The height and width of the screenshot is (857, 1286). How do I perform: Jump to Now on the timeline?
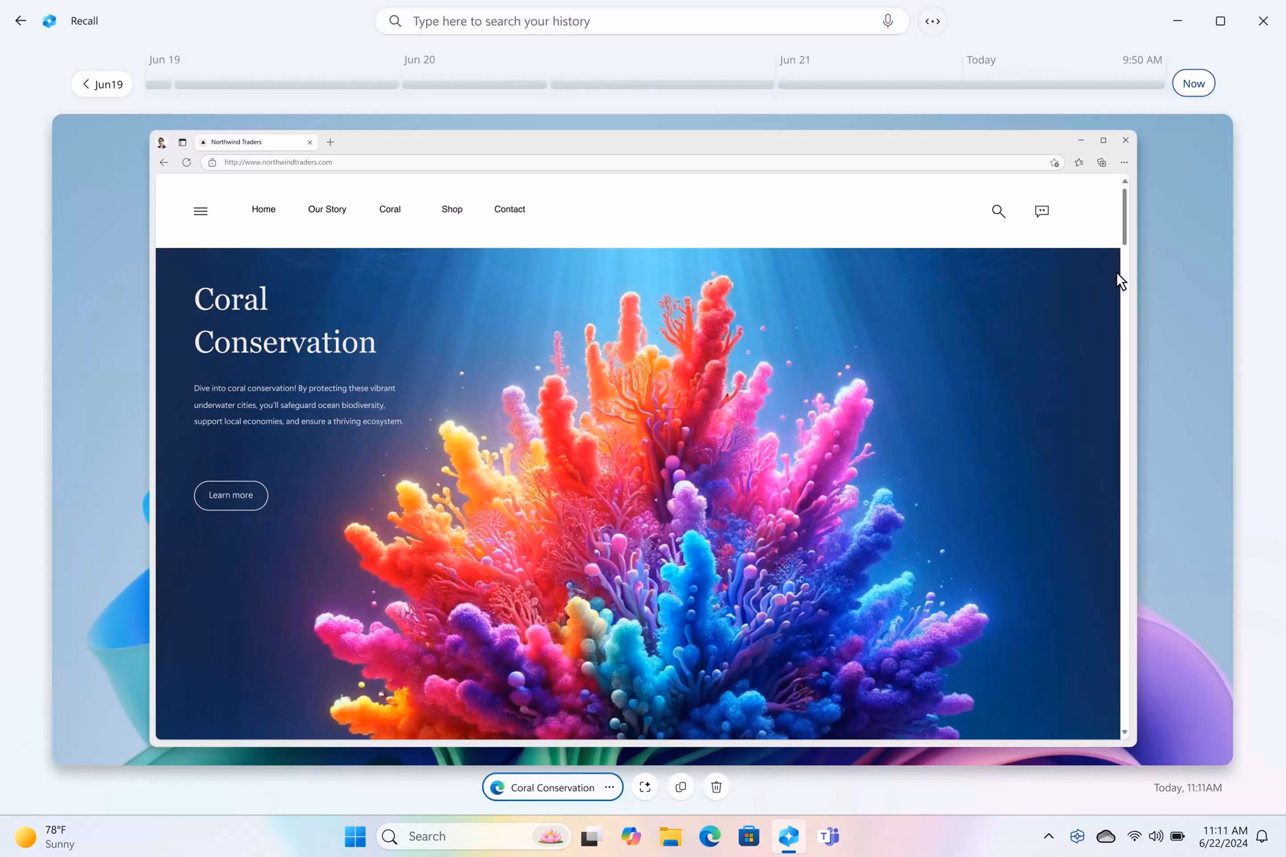1193,83
